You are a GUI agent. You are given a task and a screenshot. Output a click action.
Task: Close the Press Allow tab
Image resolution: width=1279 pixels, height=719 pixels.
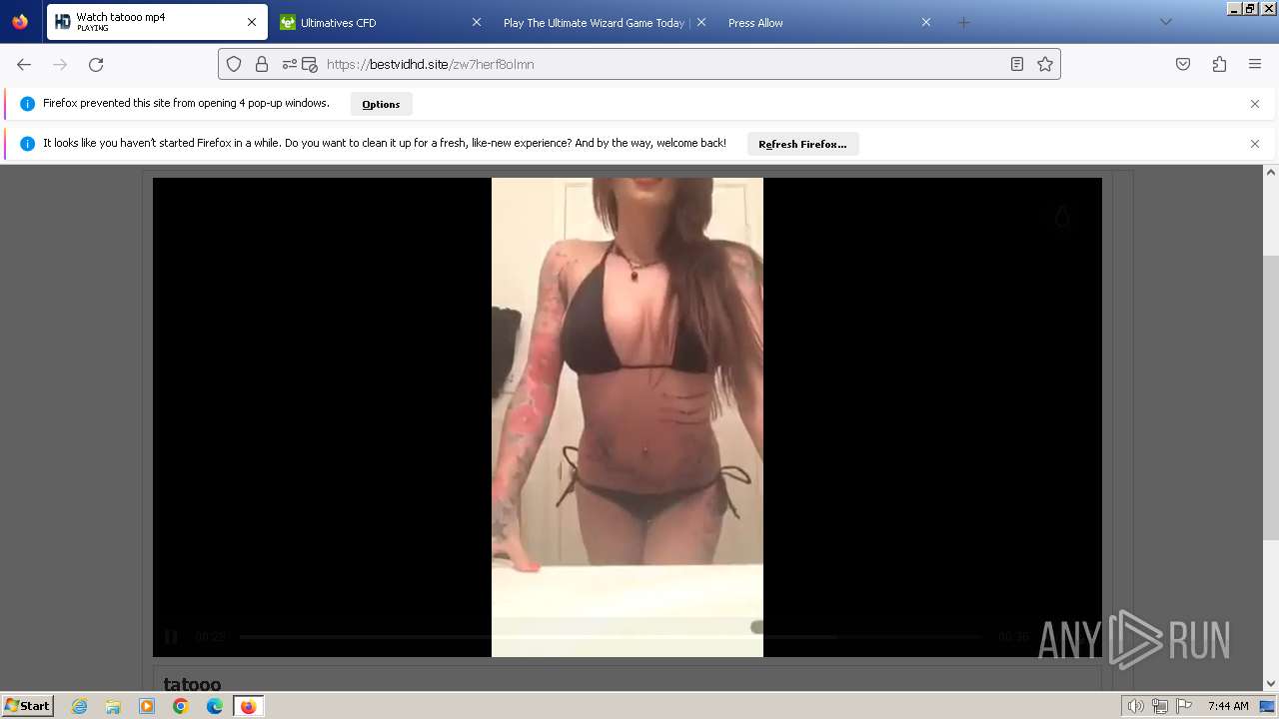926,22
